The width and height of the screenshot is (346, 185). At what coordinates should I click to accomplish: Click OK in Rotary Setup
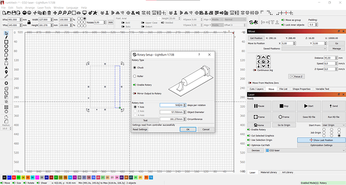(x=188, y=129)
